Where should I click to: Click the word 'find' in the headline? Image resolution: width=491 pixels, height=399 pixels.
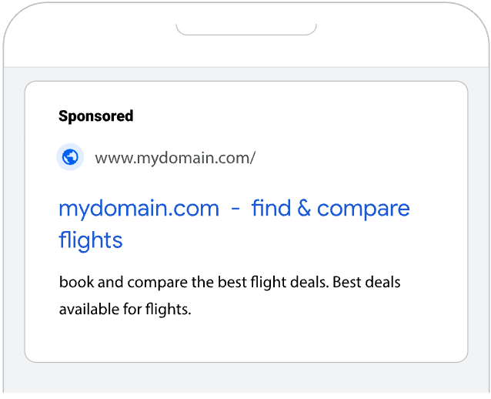(269, 208)
